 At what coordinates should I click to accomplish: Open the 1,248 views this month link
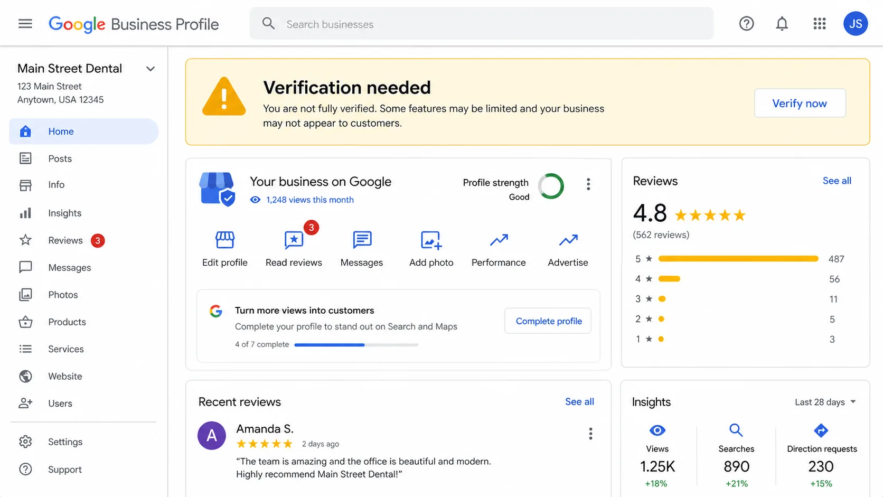pyautogui.click(x=309, y=200)
